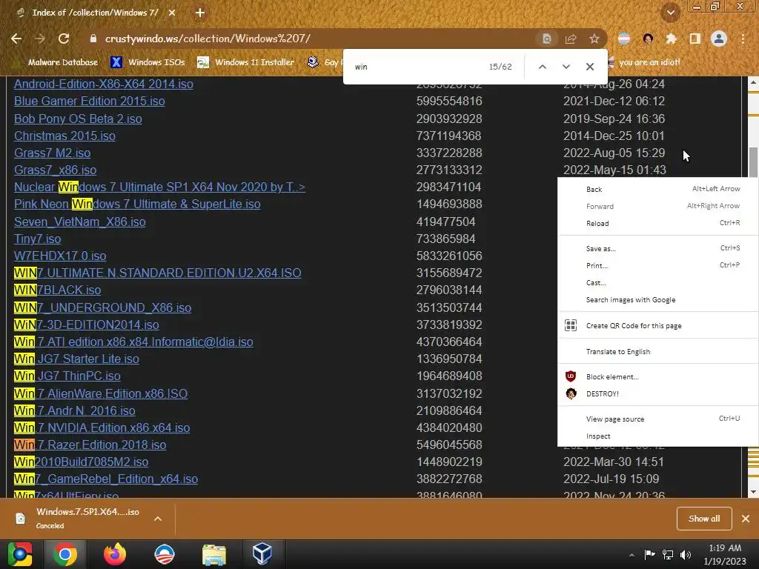Open Windows ISOs bookmark

148,62
